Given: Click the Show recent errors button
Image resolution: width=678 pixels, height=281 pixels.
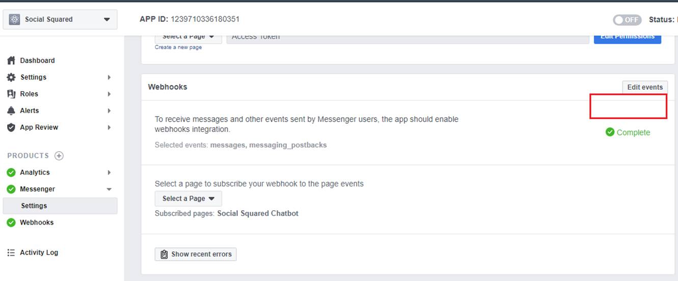Looking at the screenshot, I should 196,254.
